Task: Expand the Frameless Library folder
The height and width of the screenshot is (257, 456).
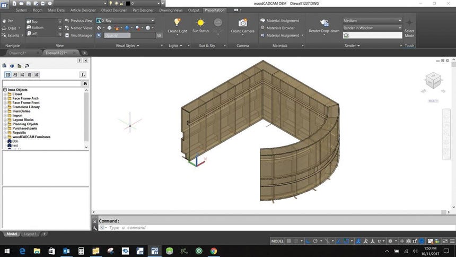Action: click(5, 107)
